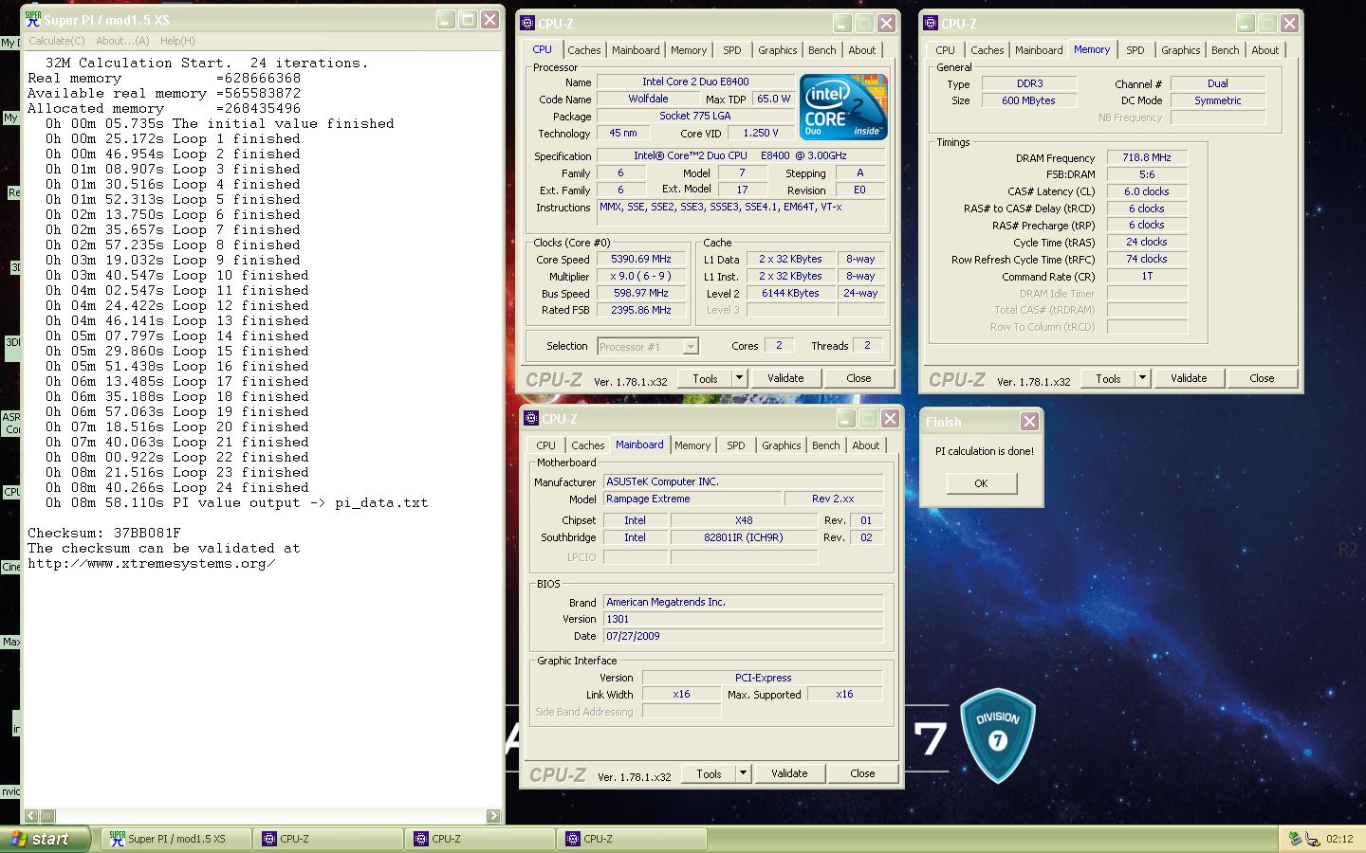1366x853 pixels.
Task: Click the network tray icon
Action: pyautogui.click(x=1313, y=839)
